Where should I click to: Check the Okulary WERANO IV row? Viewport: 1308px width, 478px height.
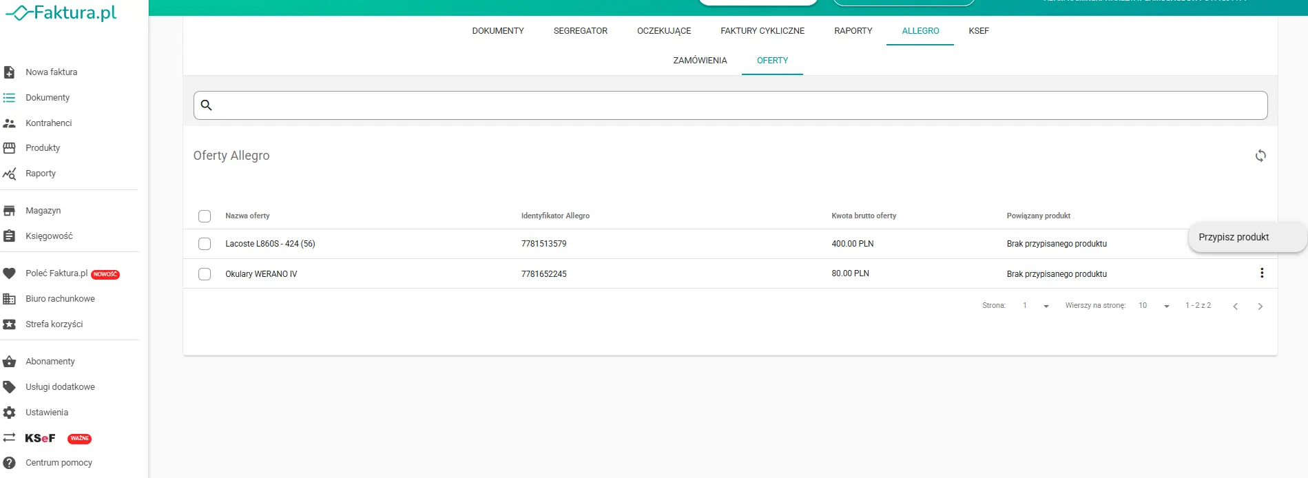(x=205, y=274)
